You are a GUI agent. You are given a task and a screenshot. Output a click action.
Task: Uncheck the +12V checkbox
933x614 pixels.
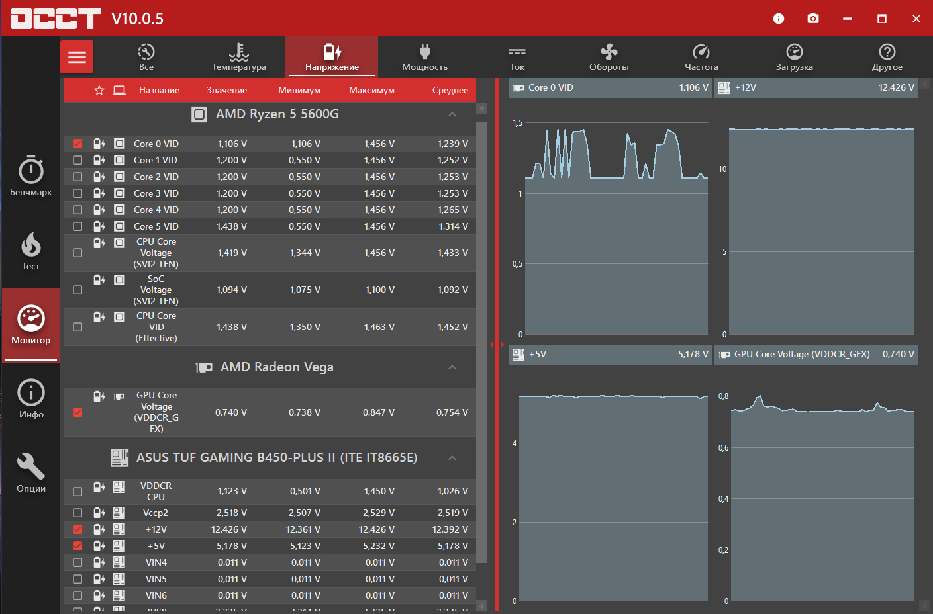[x=77, y=529]
